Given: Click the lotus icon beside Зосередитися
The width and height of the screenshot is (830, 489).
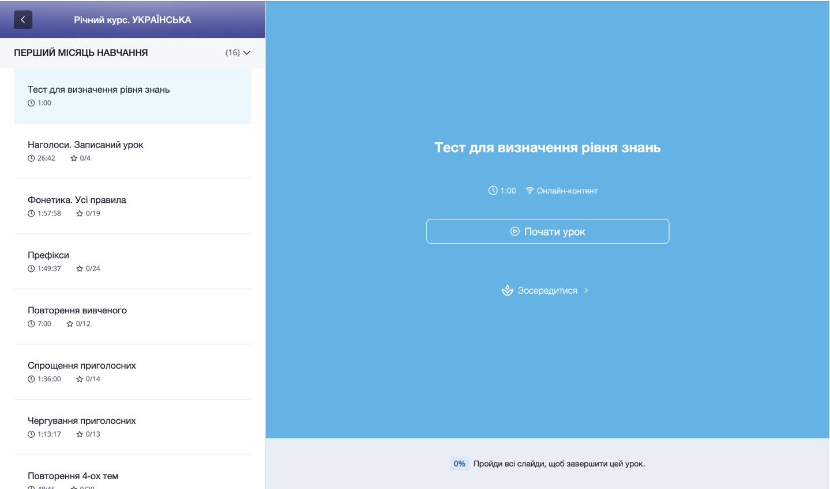Looking at the screenshot, I should point(507,290).
